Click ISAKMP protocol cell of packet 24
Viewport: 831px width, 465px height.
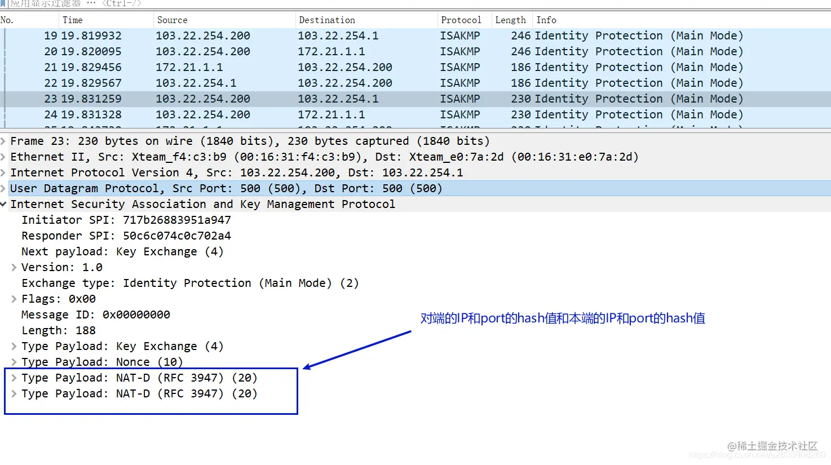(x=460, y=114)
